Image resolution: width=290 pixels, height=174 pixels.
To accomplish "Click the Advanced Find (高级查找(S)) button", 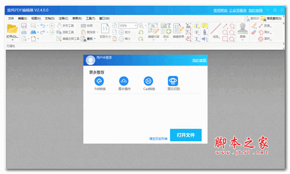I will [271, 18].
